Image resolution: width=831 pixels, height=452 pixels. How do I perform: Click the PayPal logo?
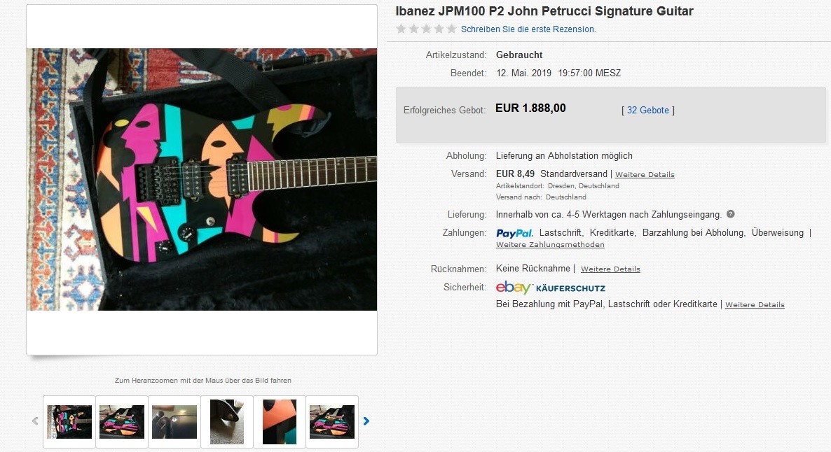[514, 233]
